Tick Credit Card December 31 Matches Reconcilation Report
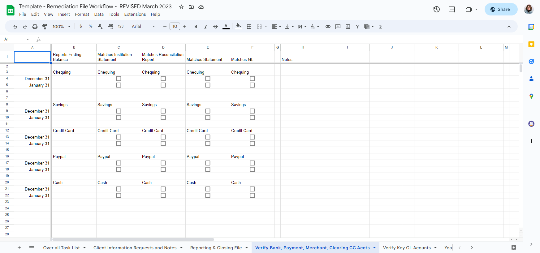The image size is (540, 253). coord(163,137)
